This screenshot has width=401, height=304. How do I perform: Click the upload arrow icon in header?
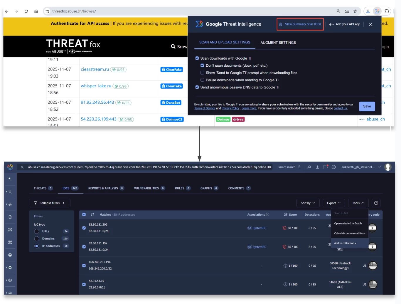(317, 167)
